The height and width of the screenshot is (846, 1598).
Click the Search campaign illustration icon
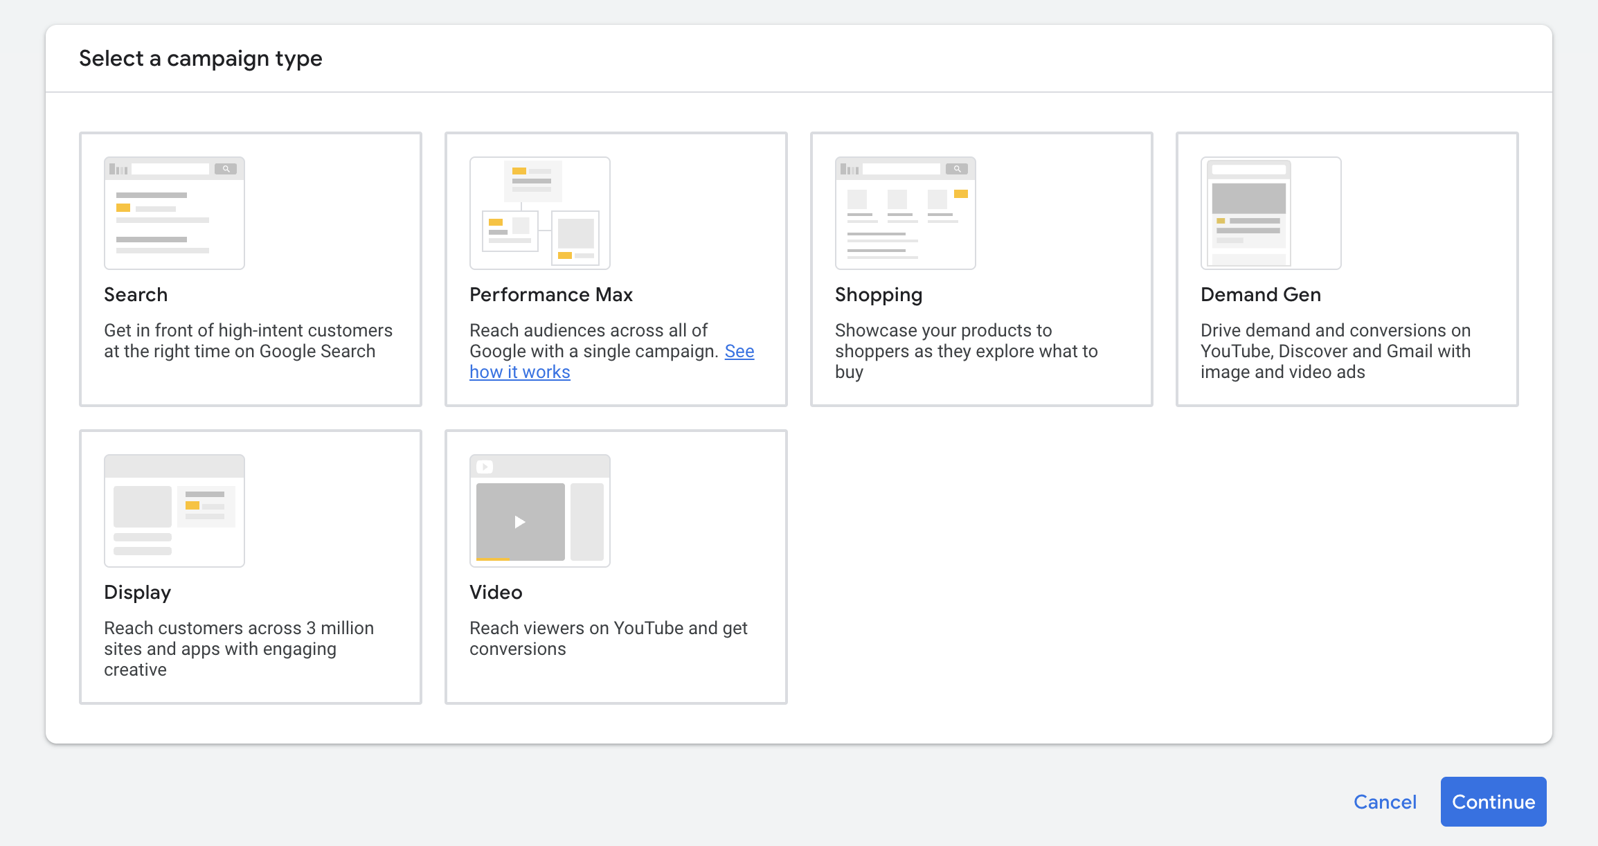tap(174, 213)
